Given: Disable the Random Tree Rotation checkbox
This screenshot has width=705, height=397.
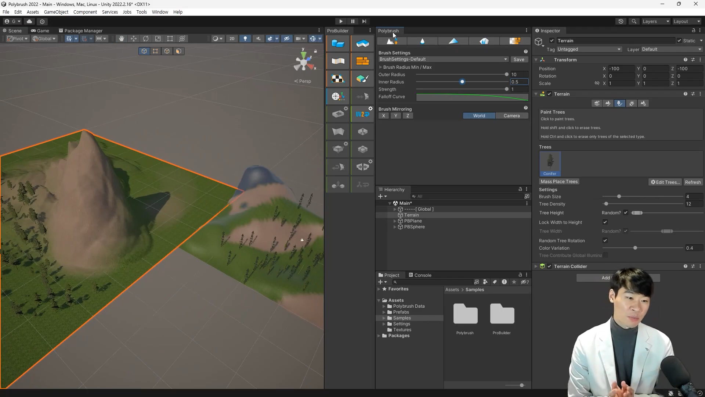Looking at the screenshot, I should pyautogui.click(x=605, y=240).
